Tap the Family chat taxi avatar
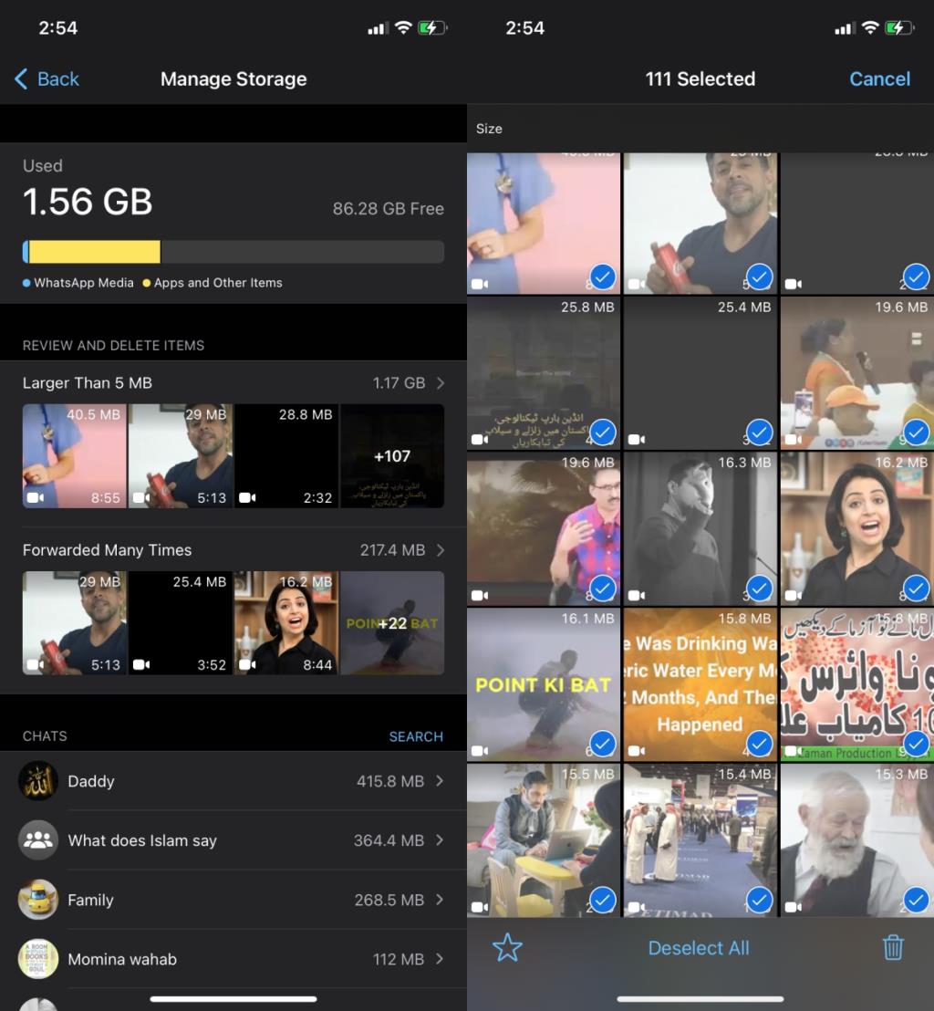This screenshot has height=1011, width=934. [37, 900]
